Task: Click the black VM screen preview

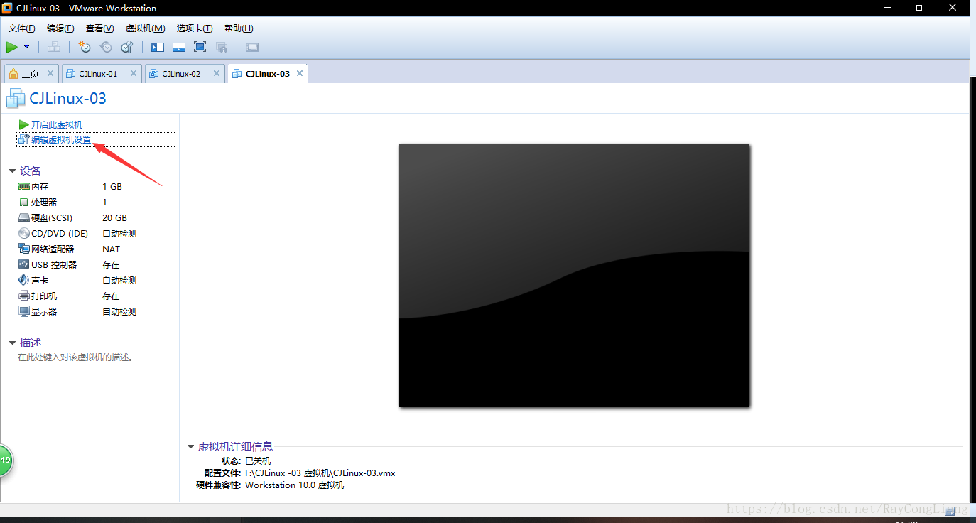Action: point(574,276)
